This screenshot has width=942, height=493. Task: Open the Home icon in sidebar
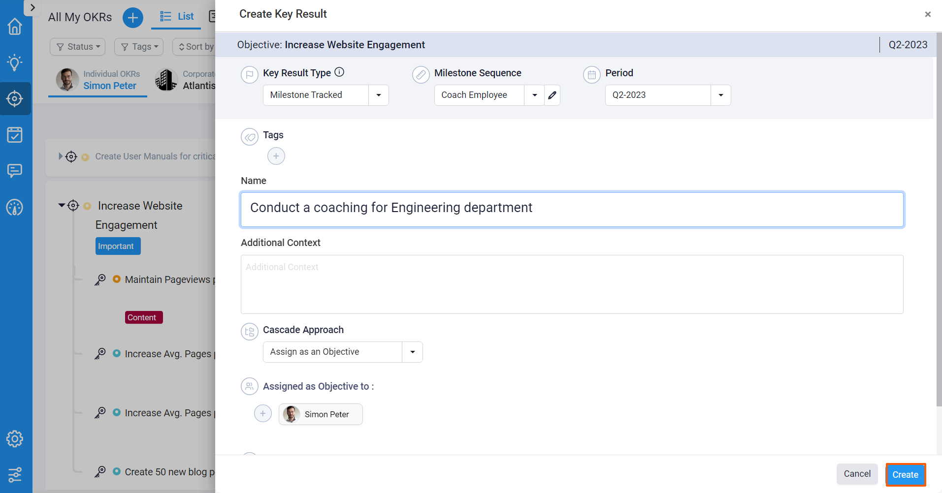point(15,27)
